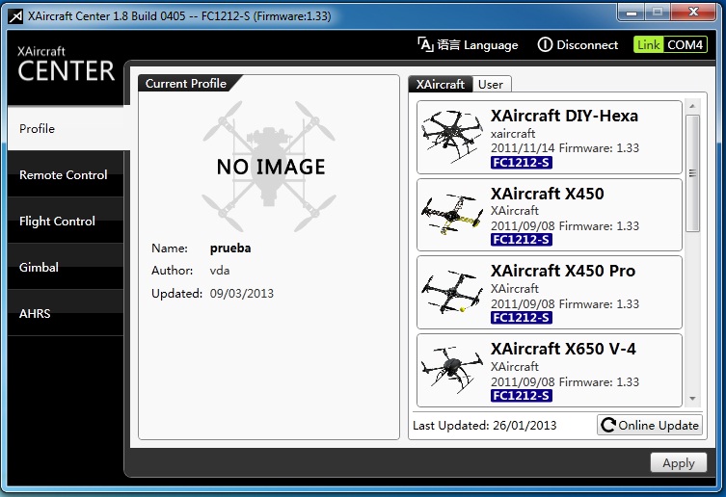The height and width of the screenshot is (497, 726).
Task: Click the Disconnect button
Action: click(578, 45)
